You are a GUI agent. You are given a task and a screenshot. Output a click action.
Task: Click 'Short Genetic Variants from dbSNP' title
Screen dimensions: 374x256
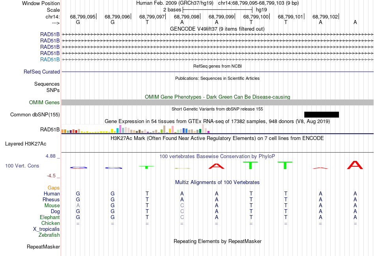pos(217,109)
